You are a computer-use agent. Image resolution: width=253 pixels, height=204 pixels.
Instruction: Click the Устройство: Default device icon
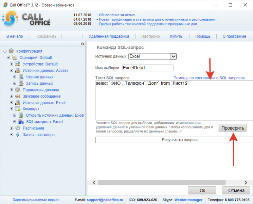[18, 64]
